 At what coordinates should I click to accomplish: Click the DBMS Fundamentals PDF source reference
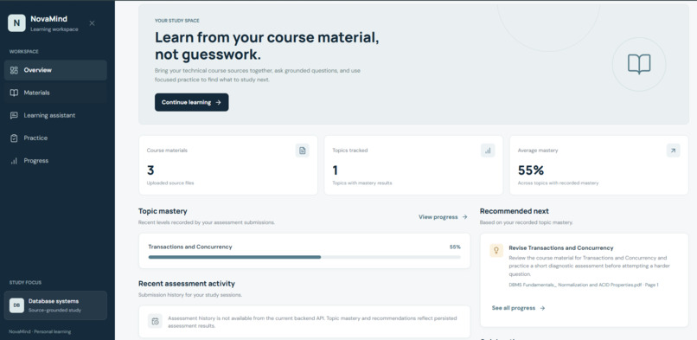point(584,285)
